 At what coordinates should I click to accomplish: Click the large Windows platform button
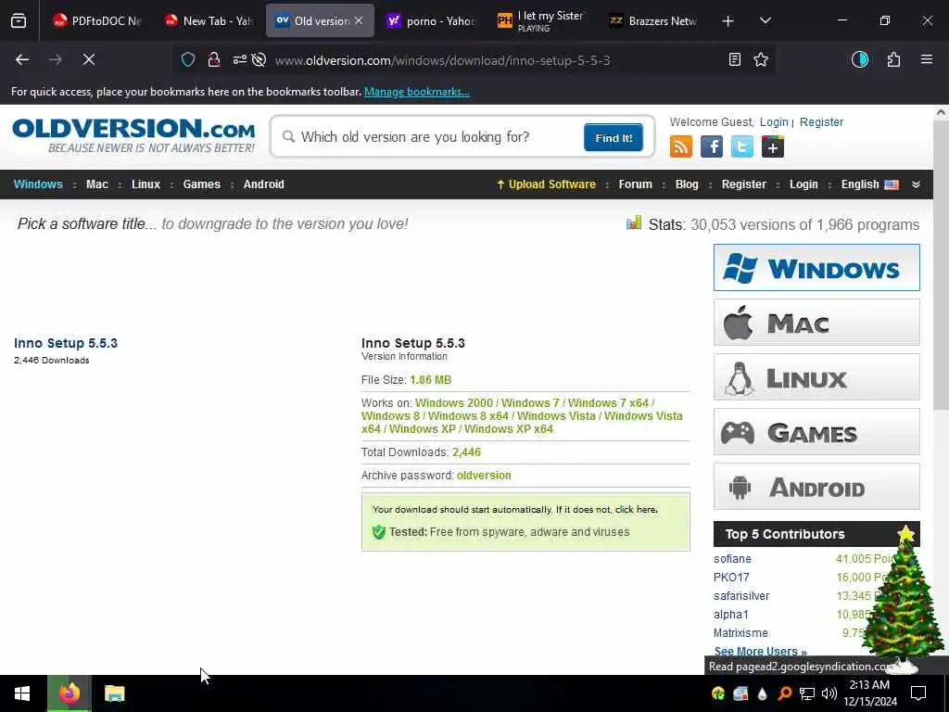[816, 268]
